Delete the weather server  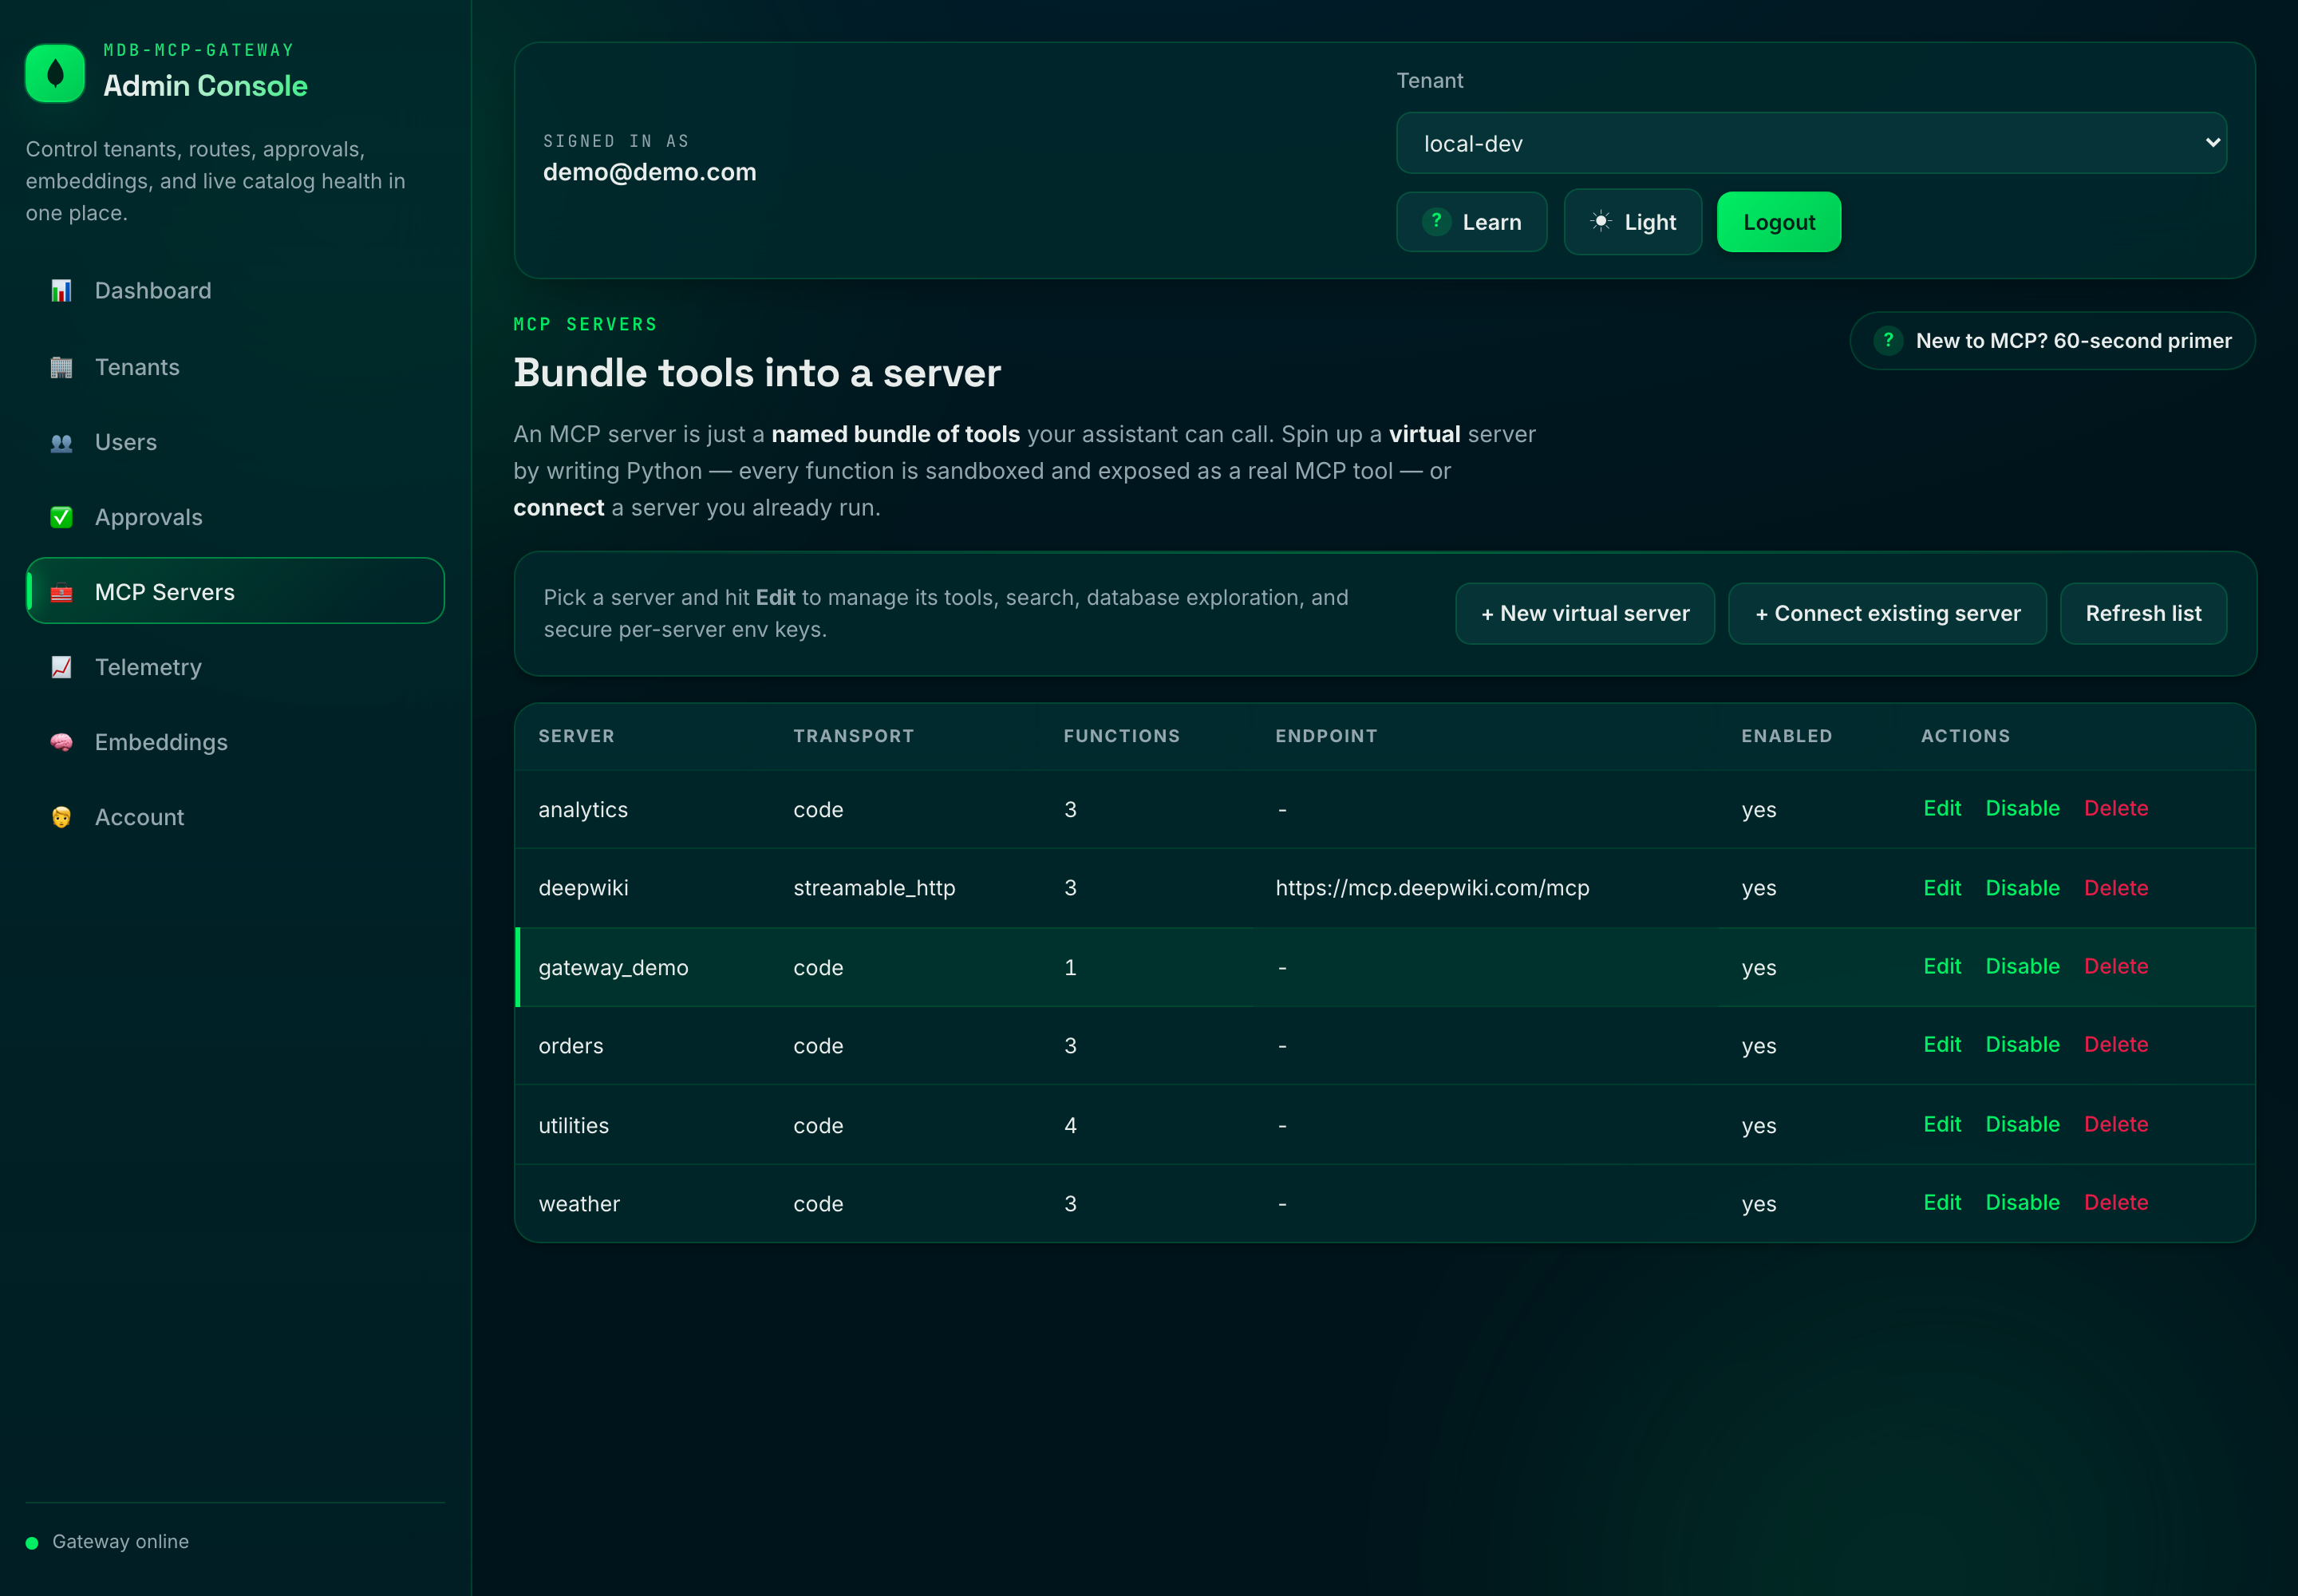2116,1202
